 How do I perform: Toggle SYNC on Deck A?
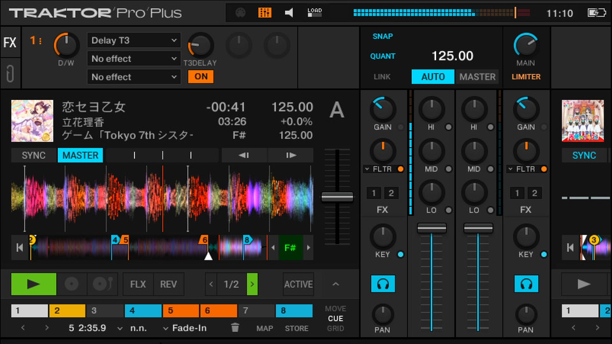pyautogui.click(x=34, y=155)
